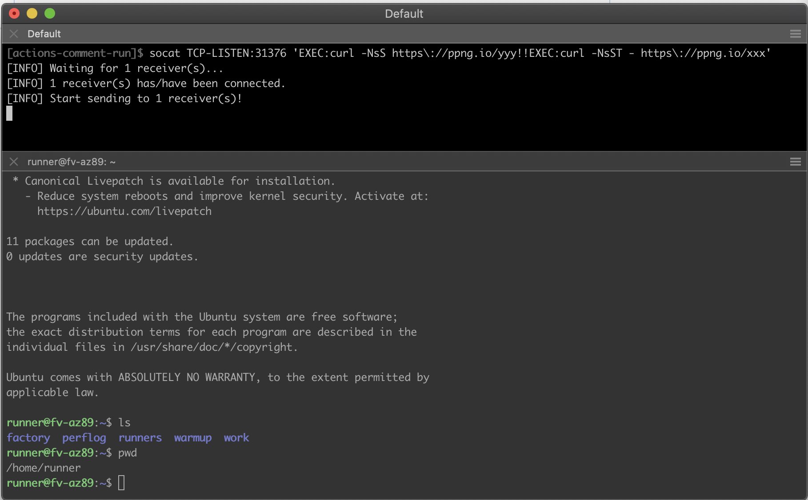
Task: Click the https://ubuntu.com/livepatch URL
Action: pyautogui.click(x=124, y=211)
